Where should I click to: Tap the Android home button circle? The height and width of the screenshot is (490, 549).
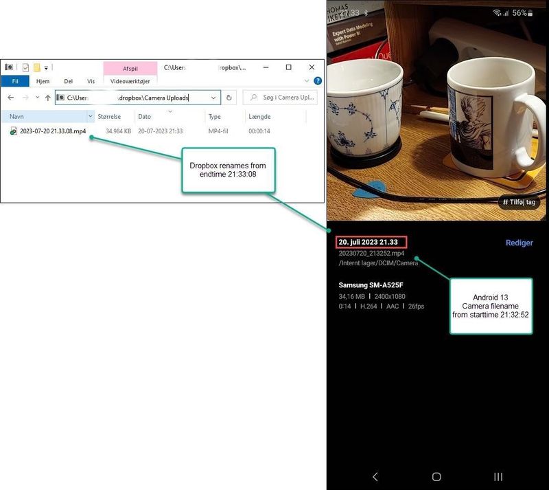pyautogui.click(x=436, y=476)
